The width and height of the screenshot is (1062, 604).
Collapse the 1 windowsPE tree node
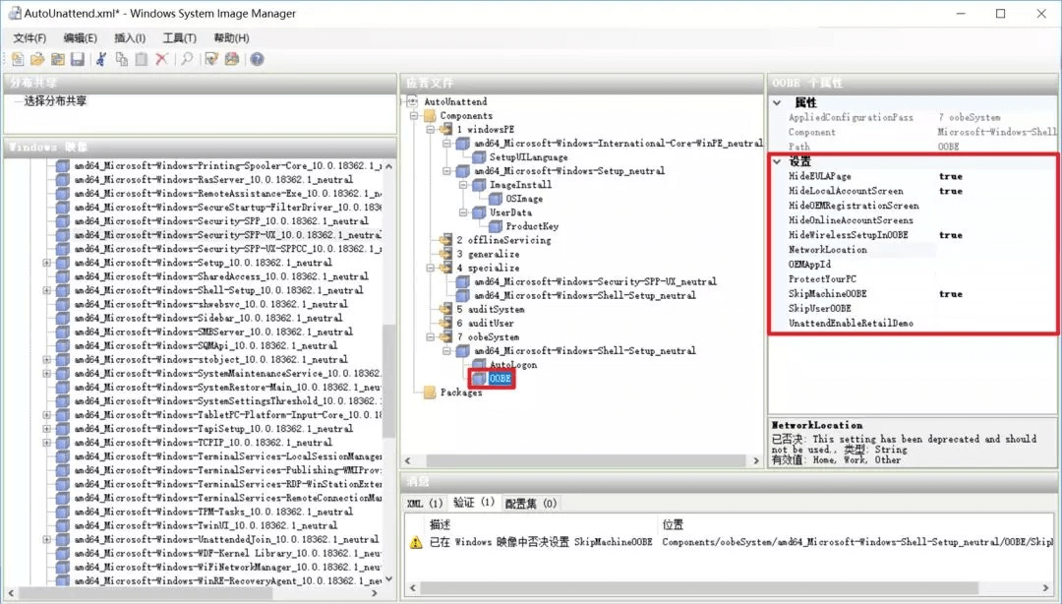click(433, 130)
